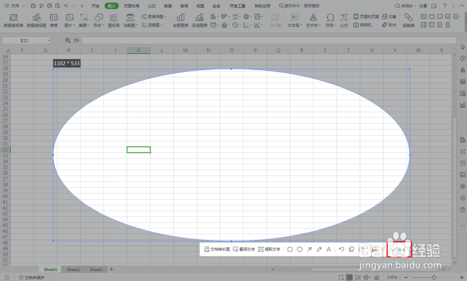Switch to the 视图 view tab
467x281 pixels.
click(x=200, y=6)
